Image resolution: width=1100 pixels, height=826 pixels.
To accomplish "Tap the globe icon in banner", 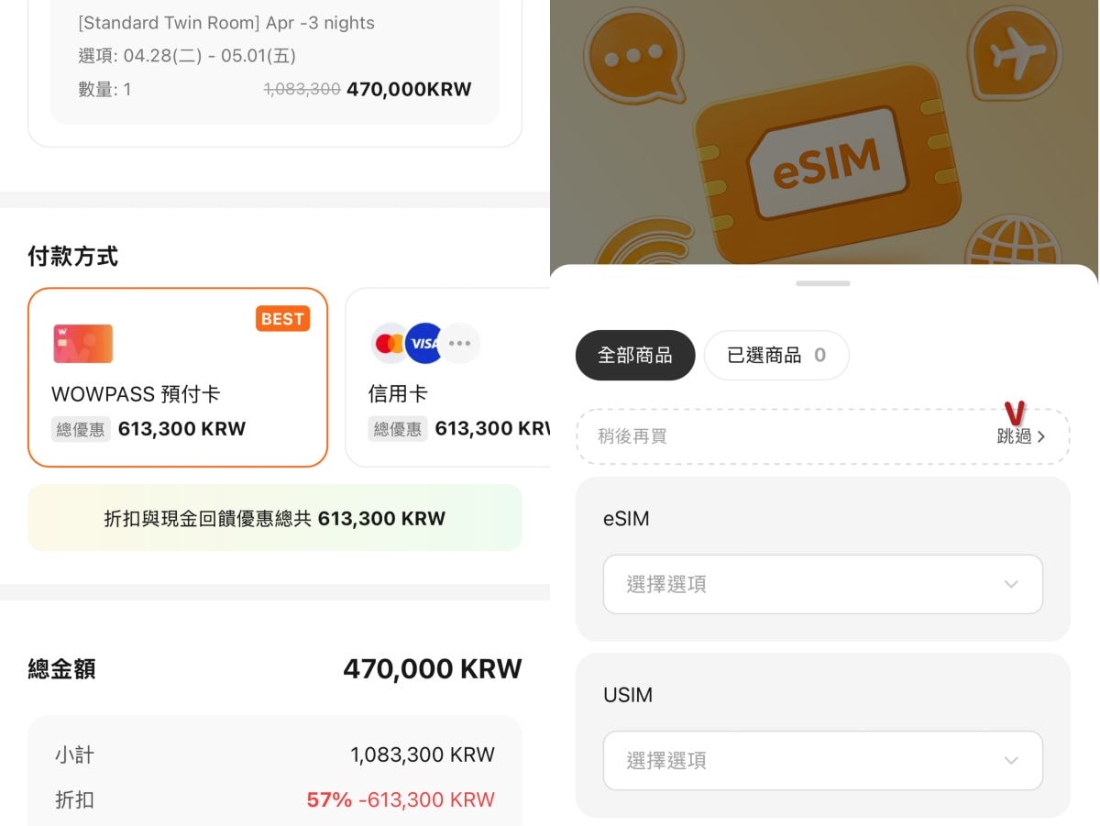I will pos(1013,240).
